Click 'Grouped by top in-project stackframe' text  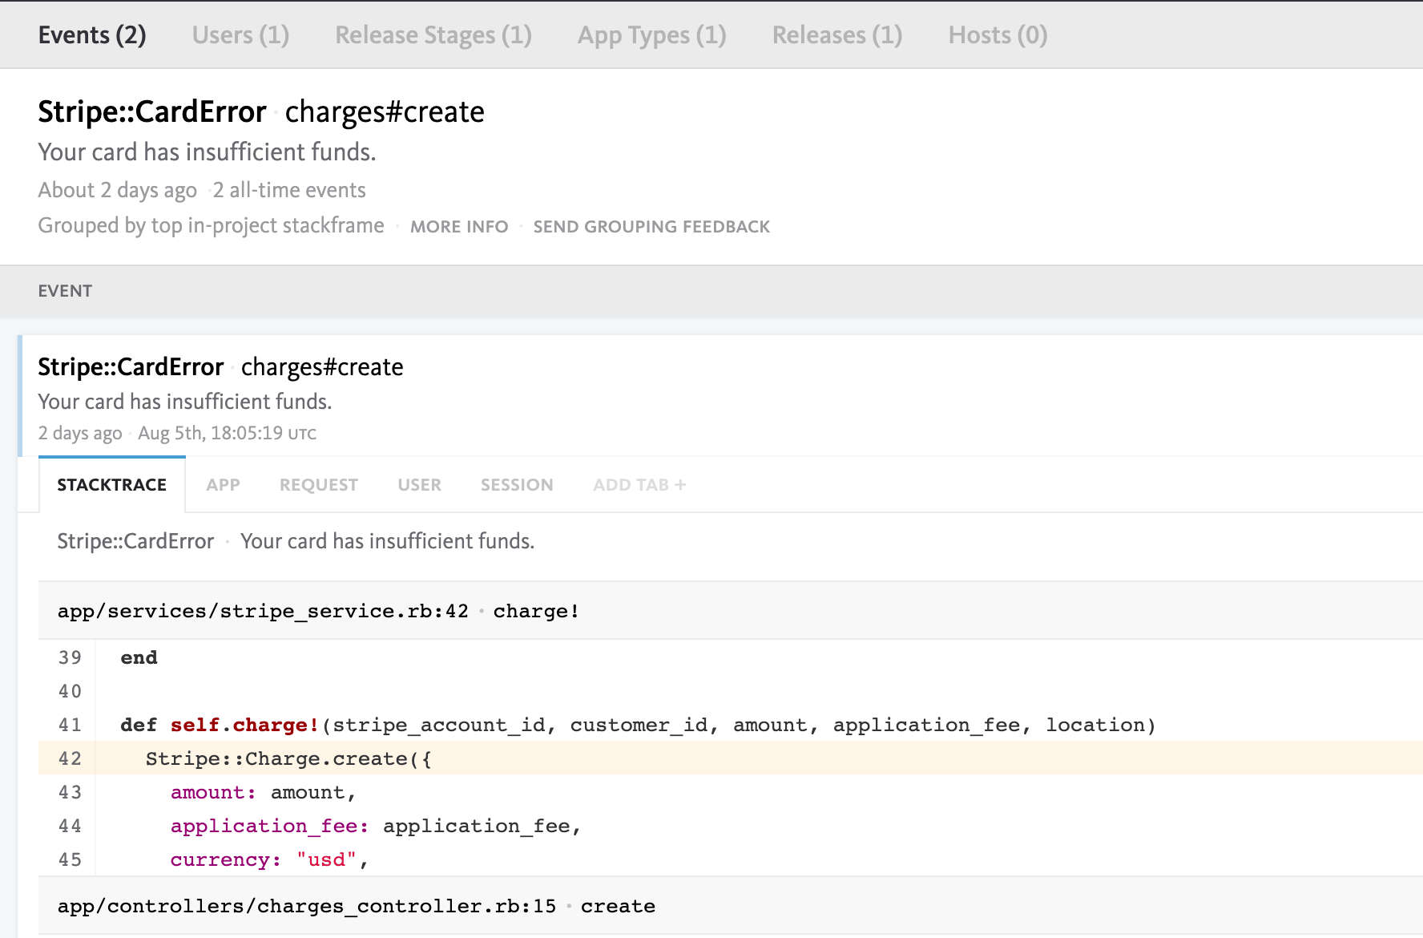coord(212,225)
